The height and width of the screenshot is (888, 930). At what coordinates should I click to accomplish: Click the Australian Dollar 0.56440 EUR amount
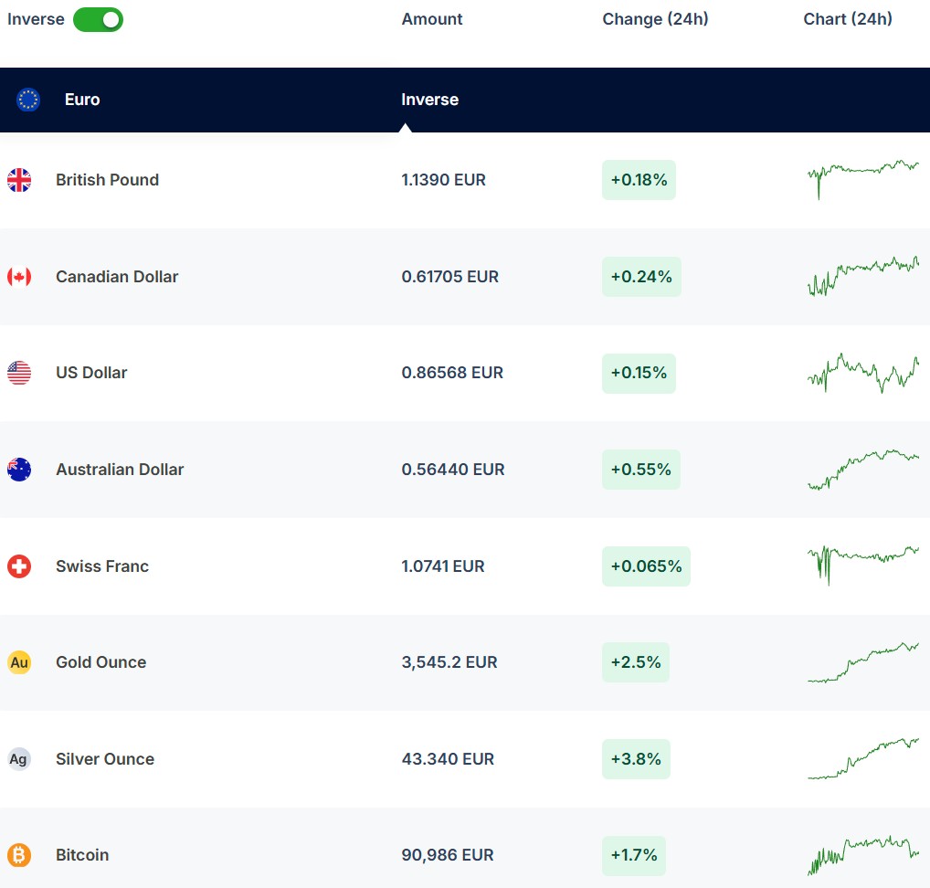[x=452, y=470]
